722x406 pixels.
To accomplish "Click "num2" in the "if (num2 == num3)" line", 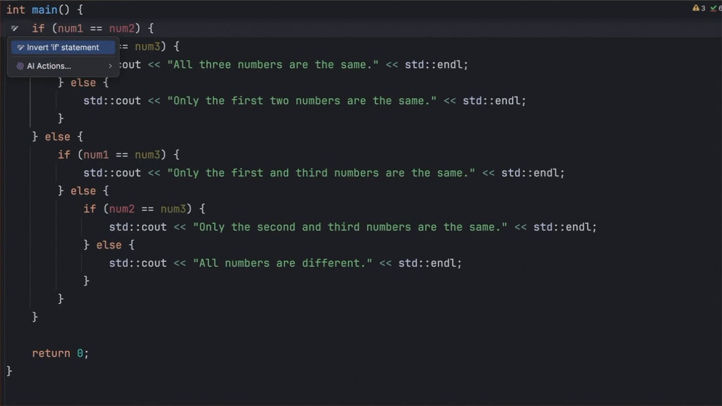I will [x=122, y=209].
